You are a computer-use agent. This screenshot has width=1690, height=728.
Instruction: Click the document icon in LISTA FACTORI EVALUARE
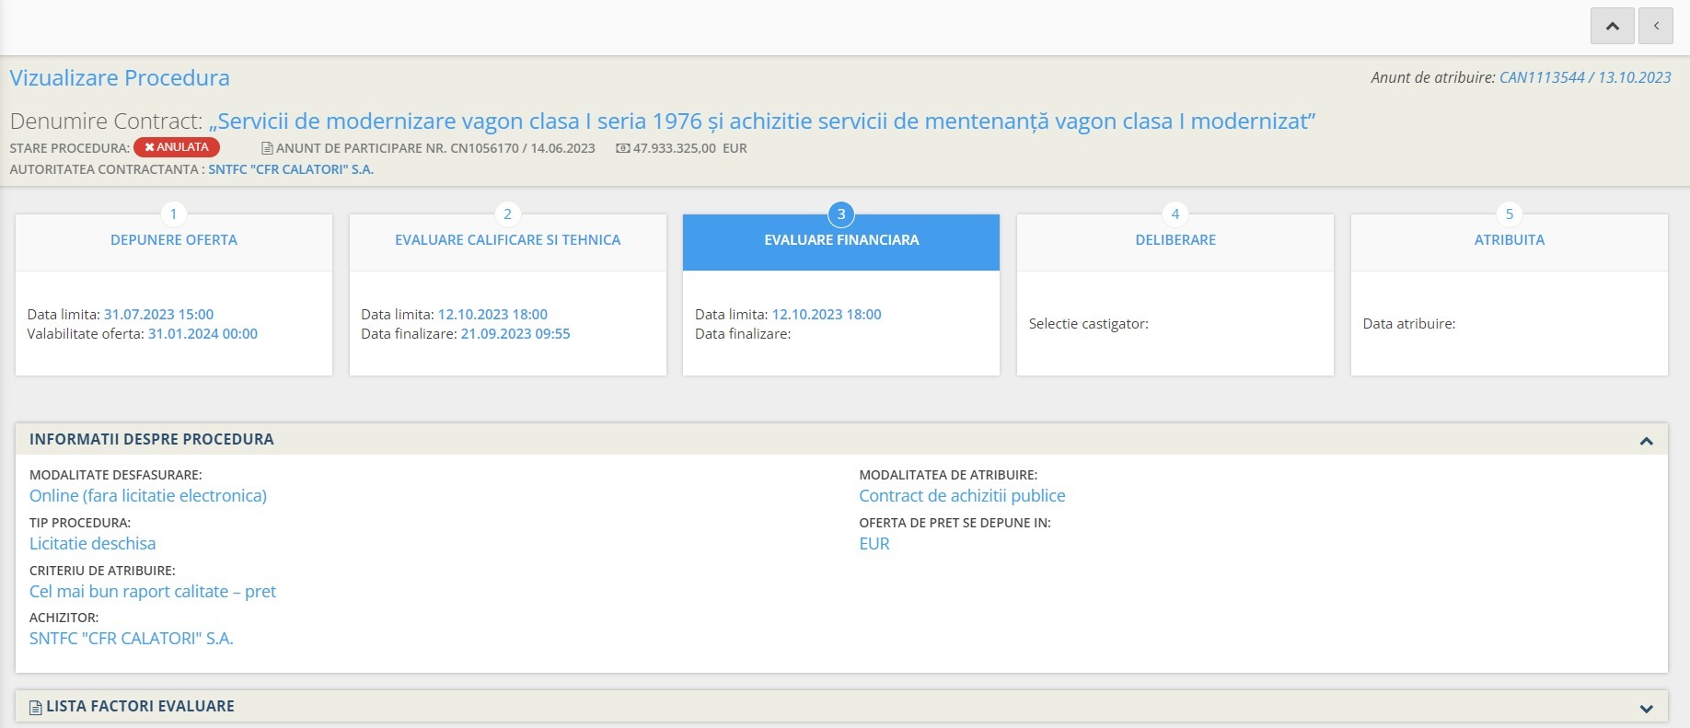click(x=36, y=707)
